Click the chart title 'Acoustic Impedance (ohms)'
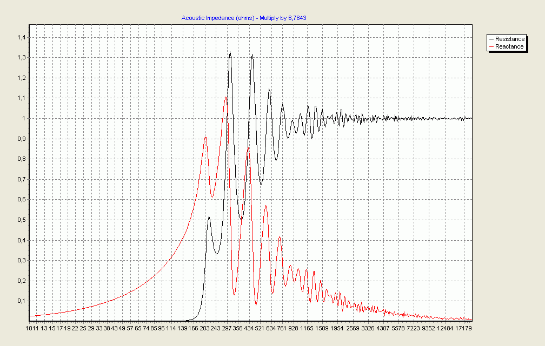Screen dimensions: 545x346 [x=218, y=18]
